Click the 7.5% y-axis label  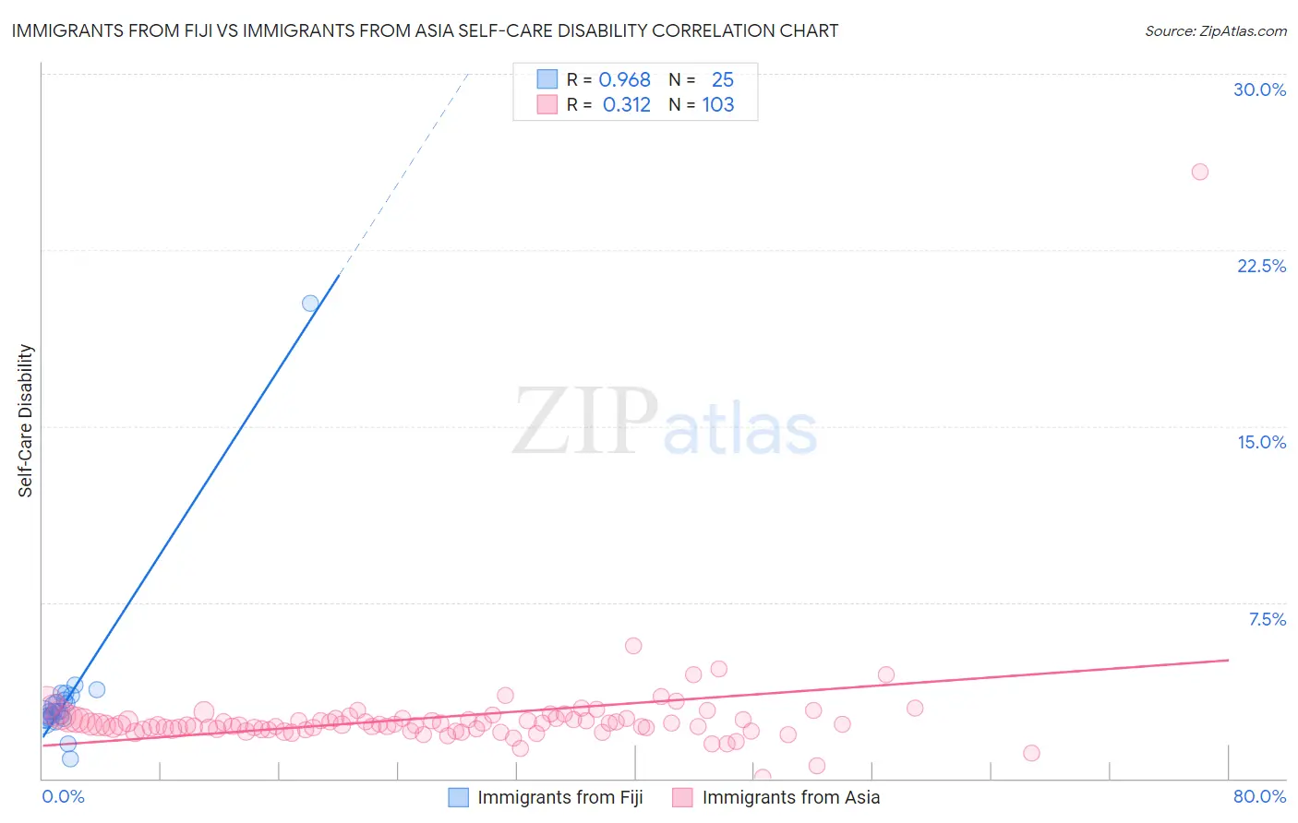point(1267,619)
